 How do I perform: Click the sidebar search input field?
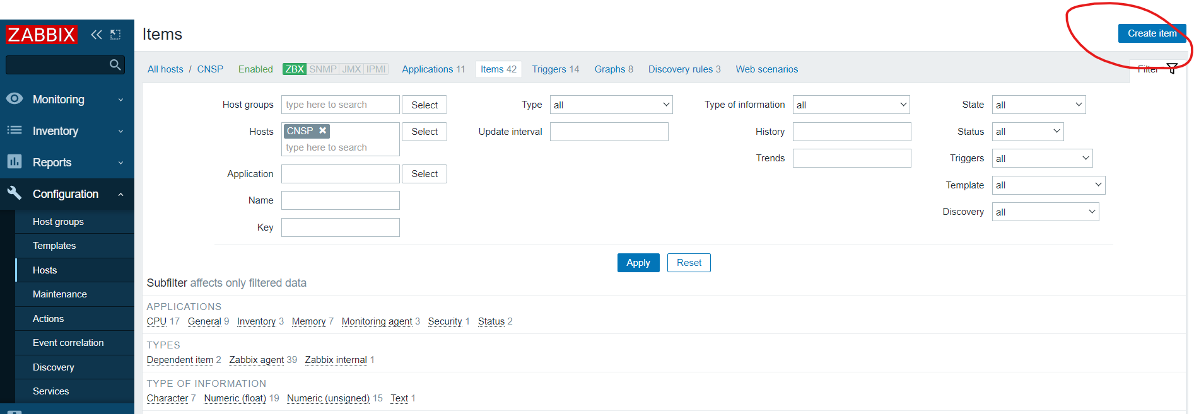pos(65,65)
